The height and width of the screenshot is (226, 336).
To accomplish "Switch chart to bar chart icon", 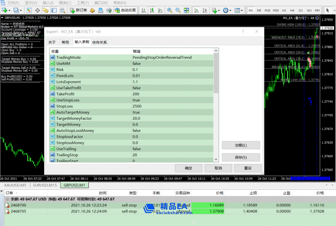I will pos(143,10).
